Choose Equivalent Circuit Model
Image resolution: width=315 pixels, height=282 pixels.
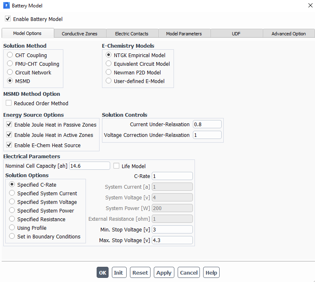pos(109,63)
